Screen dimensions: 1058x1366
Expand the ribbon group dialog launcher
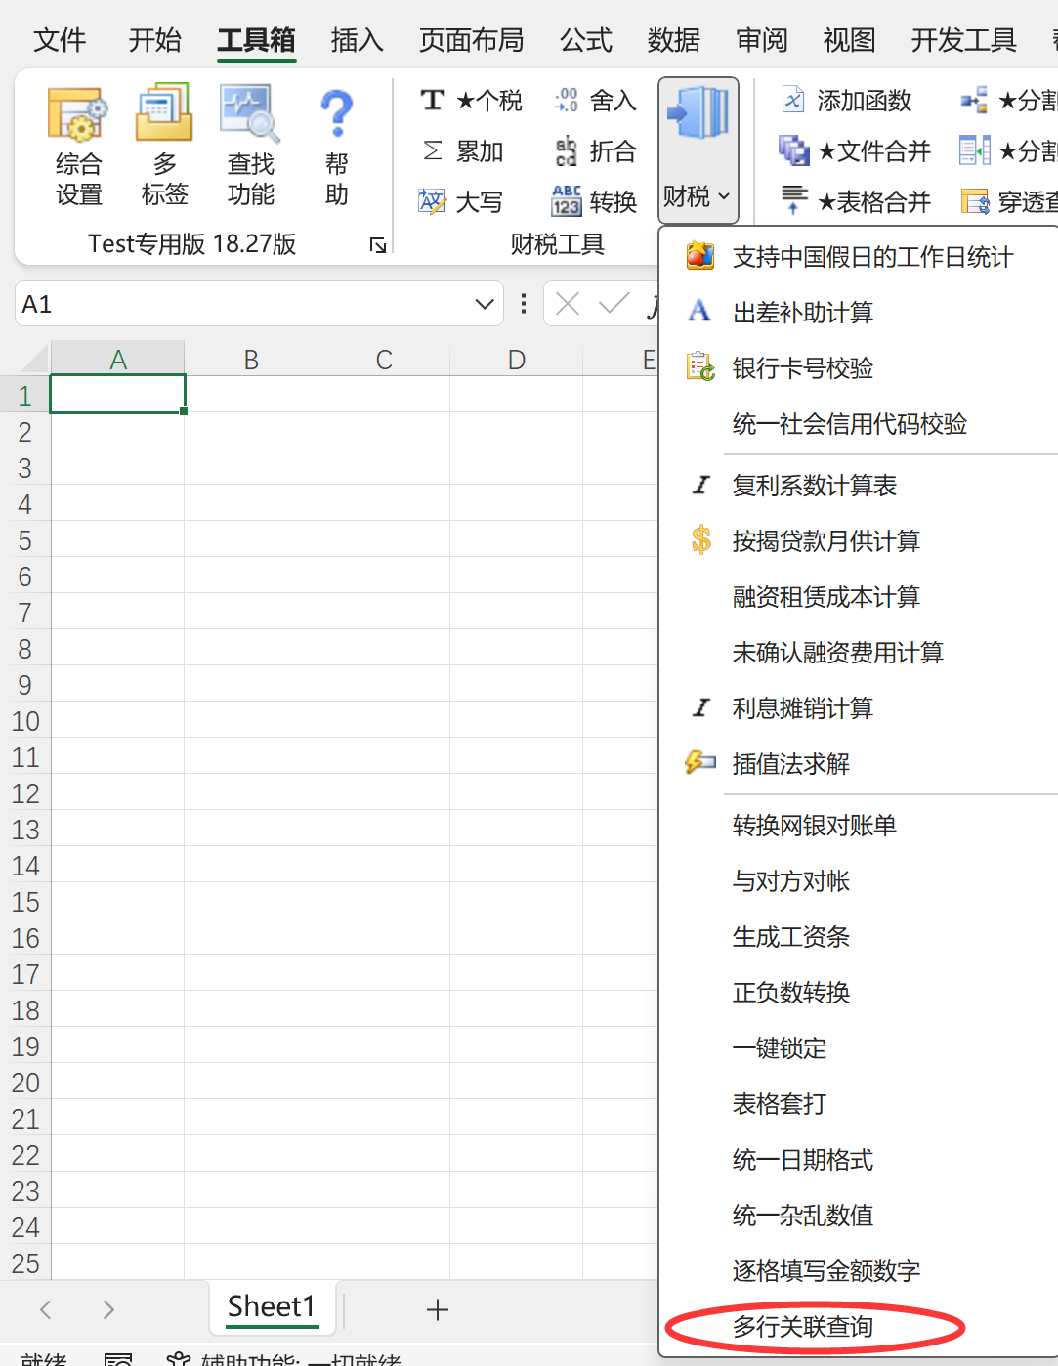(378, 245)
